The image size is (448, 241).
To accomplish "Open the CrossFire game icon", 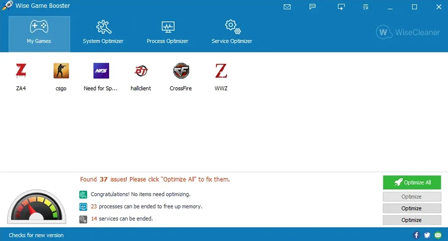I will tap(181, 71).
